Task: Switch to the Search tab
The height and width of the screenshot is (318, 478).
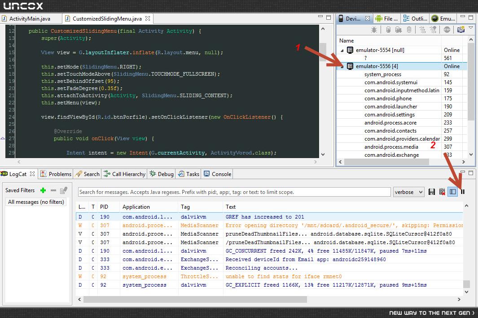Action: (x=88, y=174)
